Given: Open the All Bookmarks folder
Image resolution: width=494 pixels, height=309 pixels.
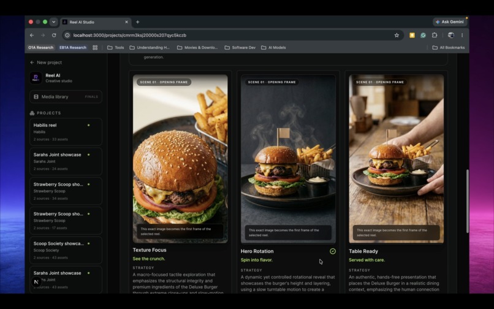Looking at the screenshot, I should [449, 48].
